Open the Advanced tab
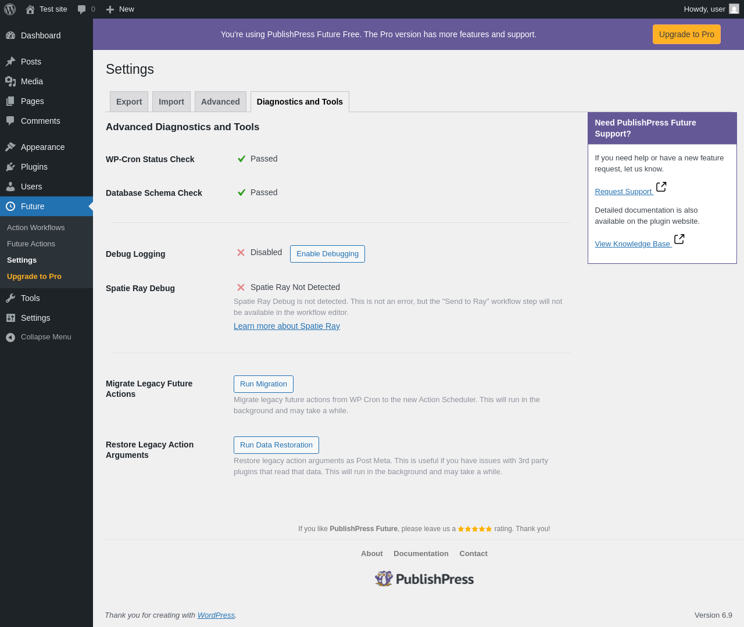 (x=220, y=102)
